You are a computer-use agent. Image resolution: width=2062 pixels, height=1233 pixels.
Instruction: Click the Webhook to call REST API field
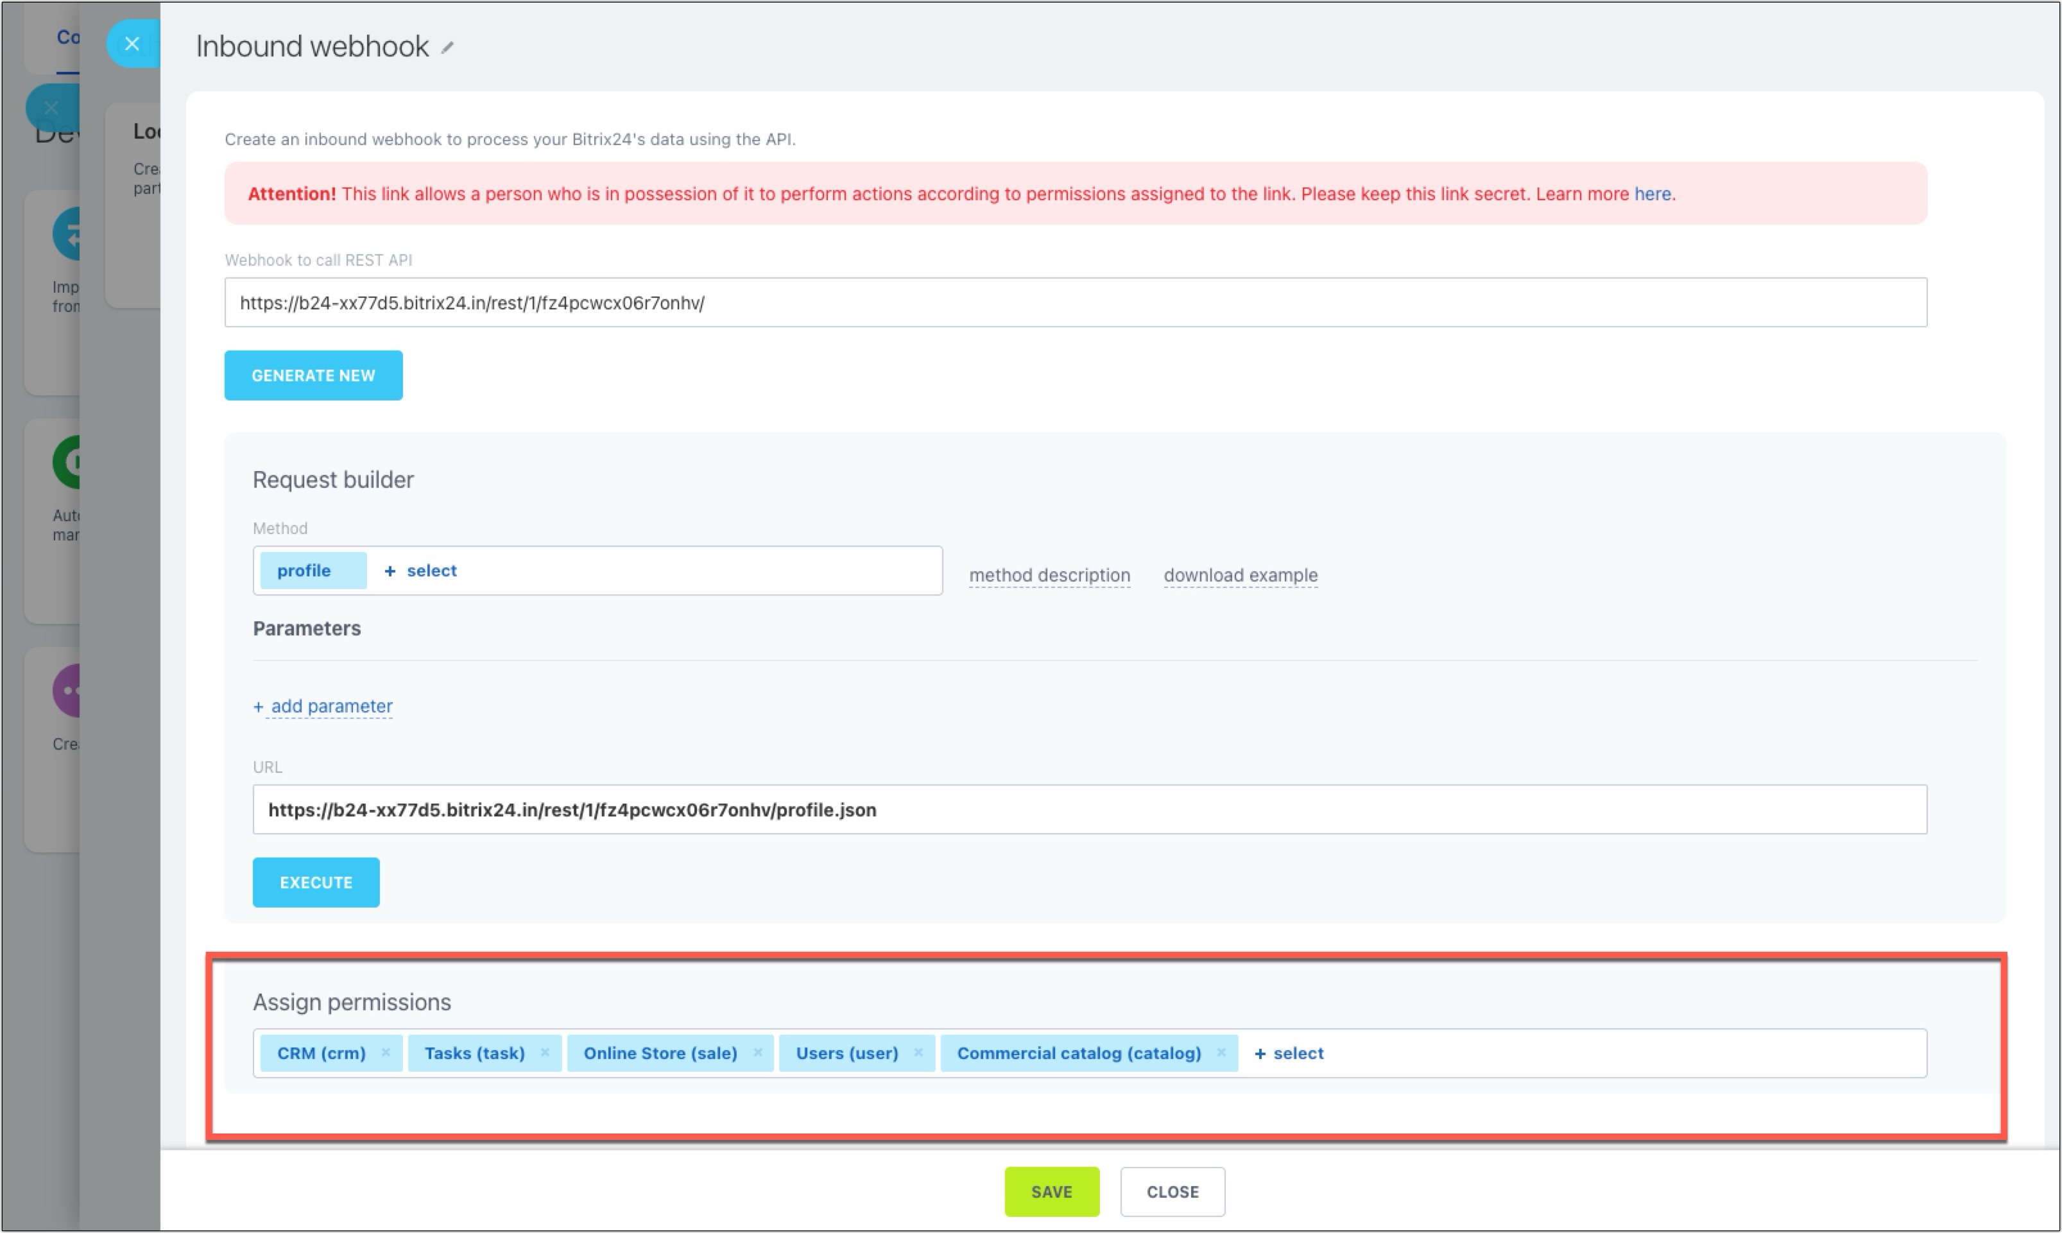point(1075,302)
